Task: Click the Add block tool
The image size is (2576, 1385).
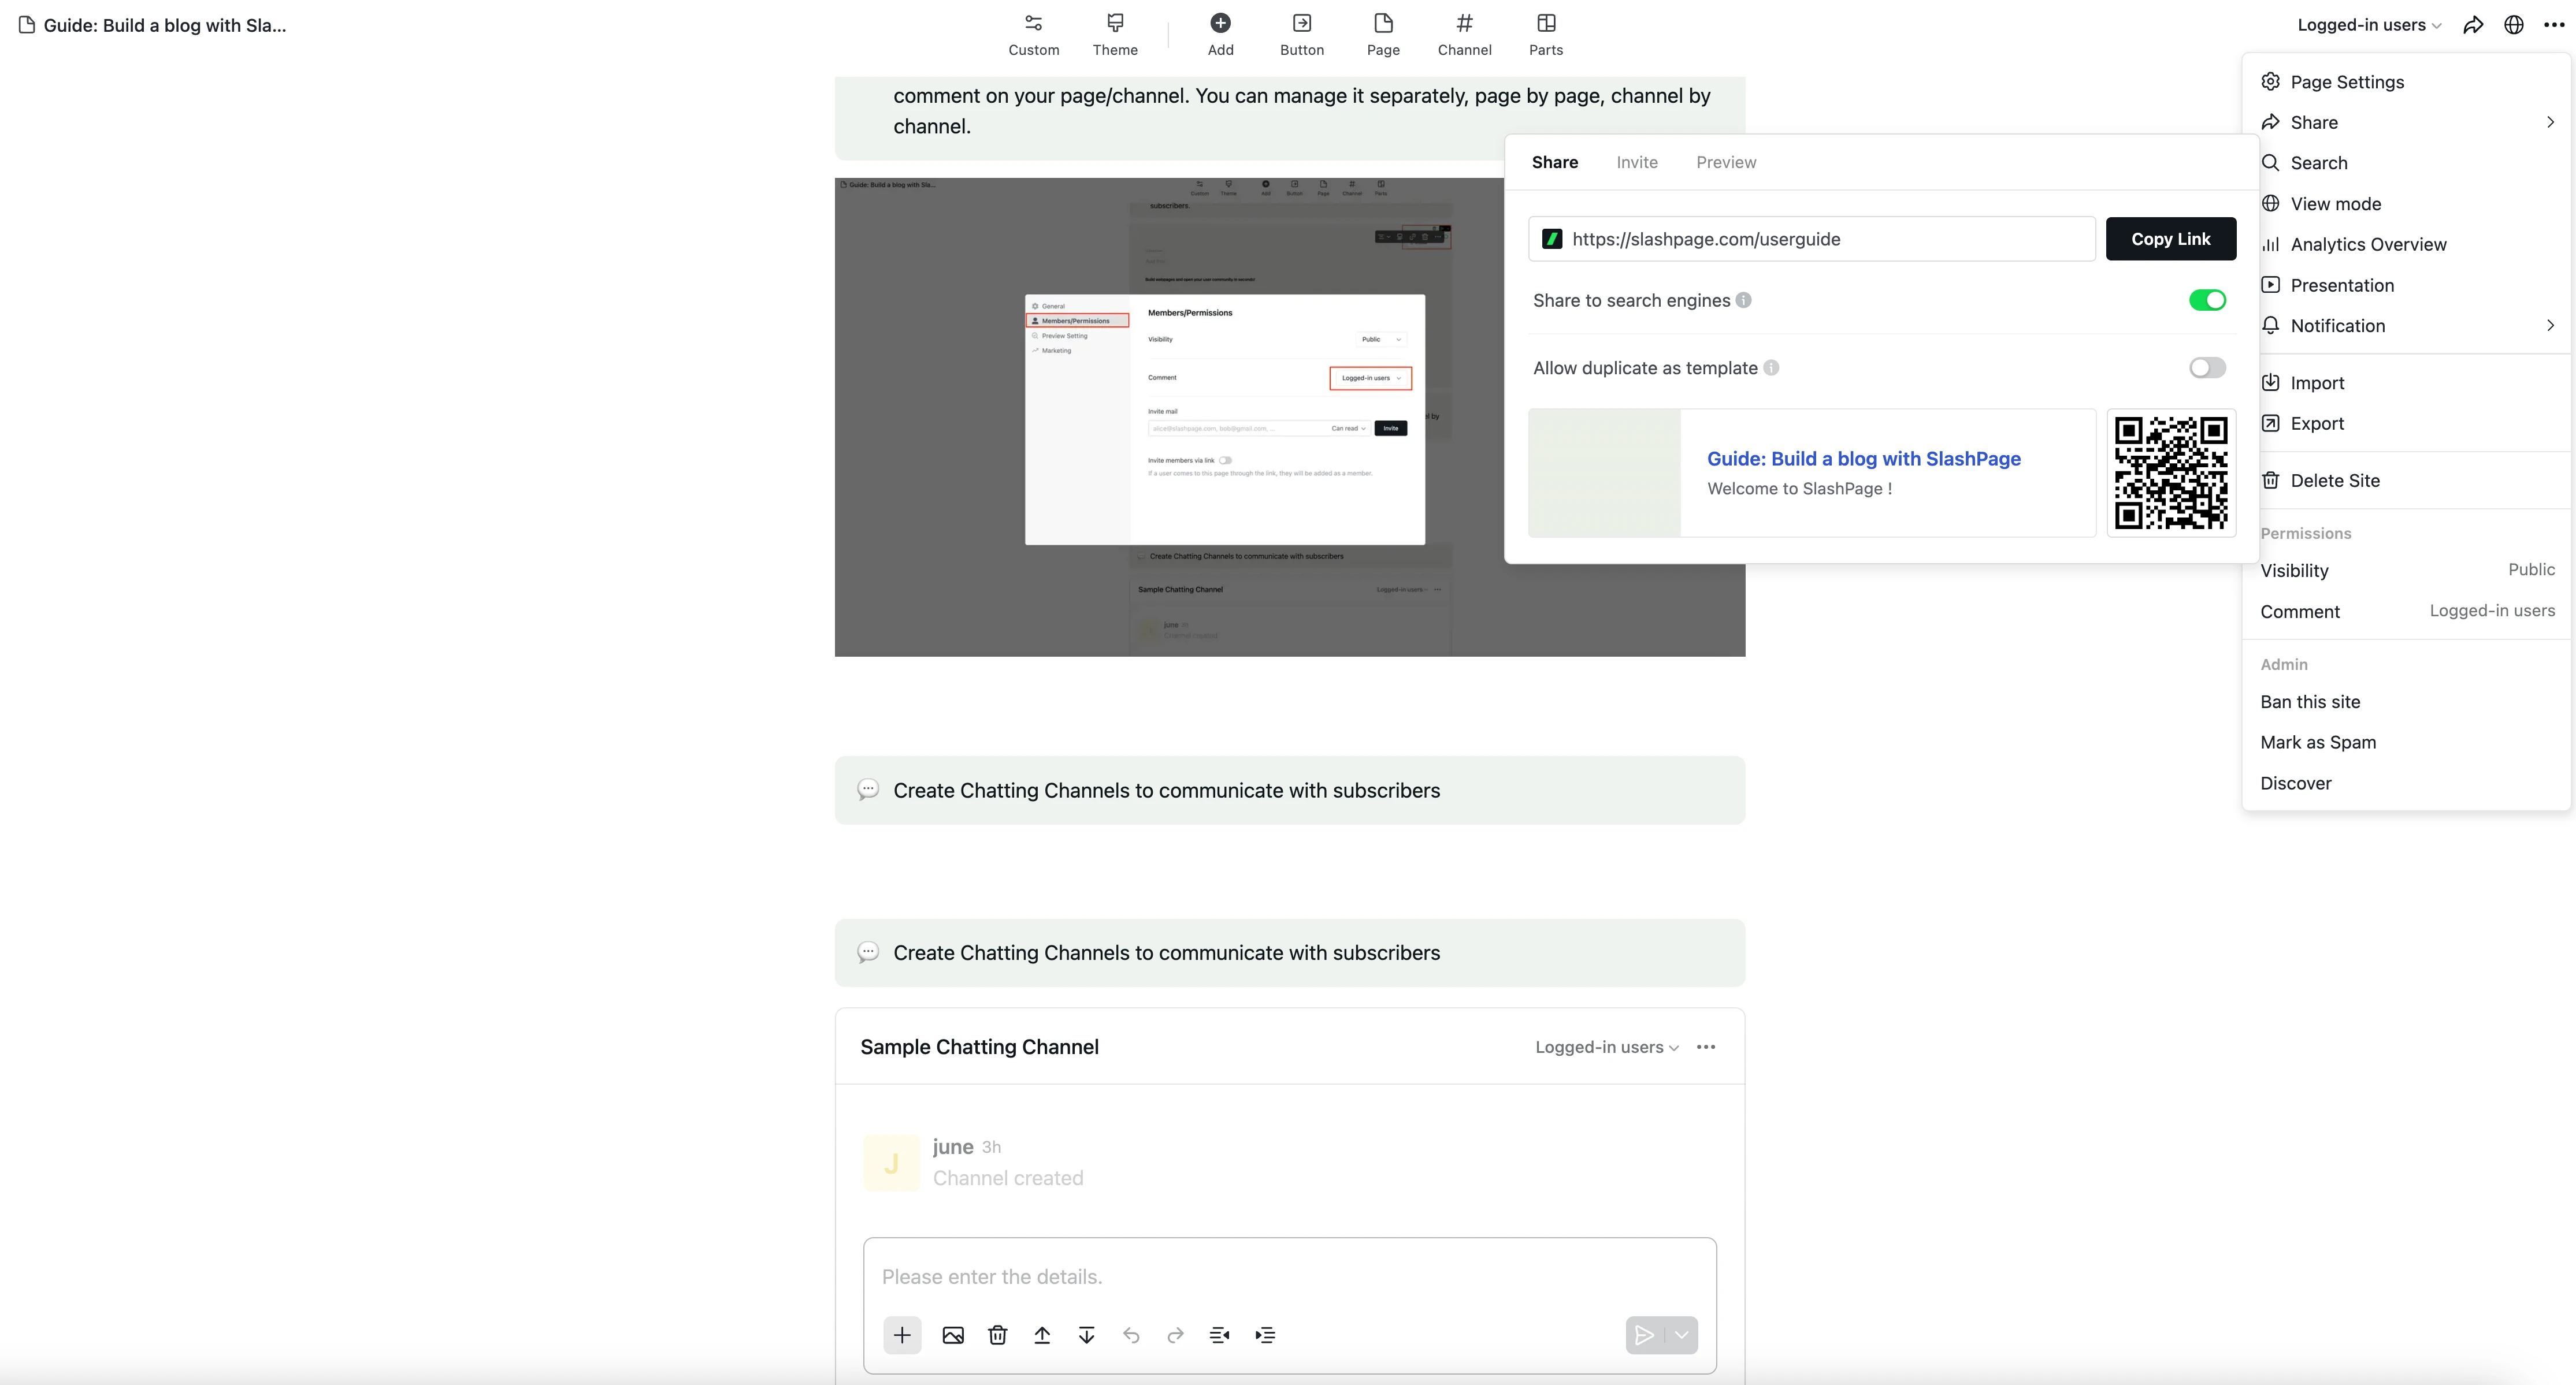Action: [x=1220, y=35]
